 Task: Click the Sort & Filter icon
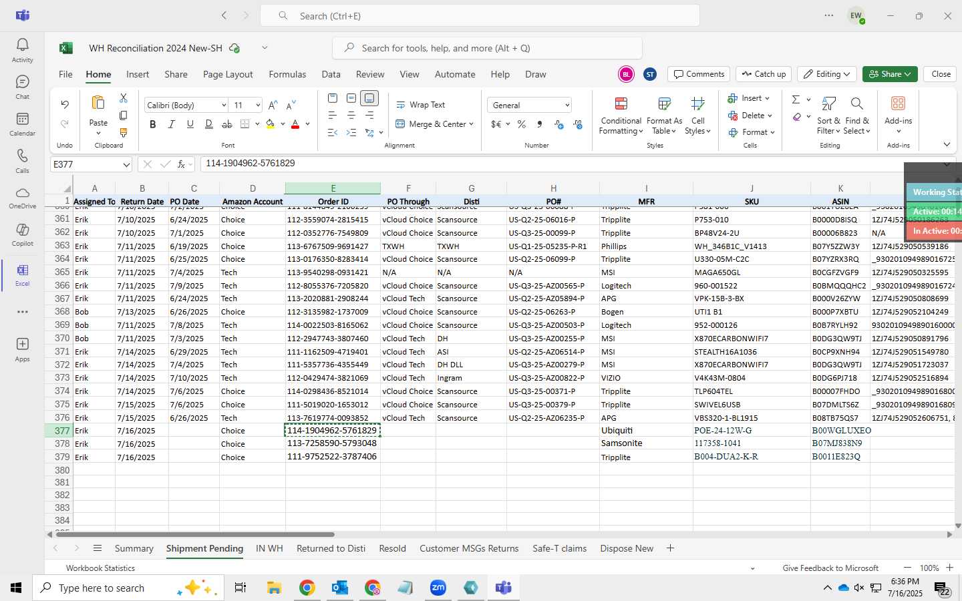(829, 104)
